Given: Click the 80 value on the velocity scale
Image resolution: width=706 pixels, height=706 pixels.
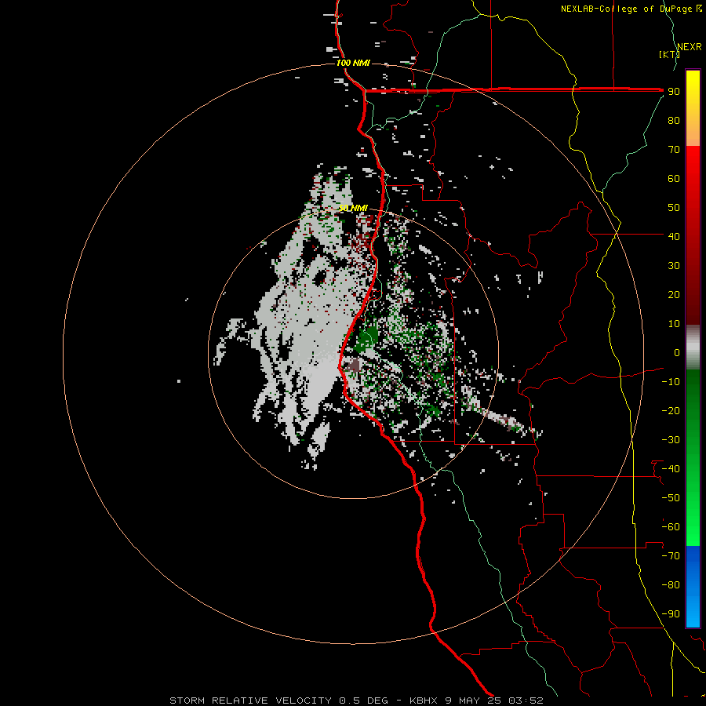Looking at the screenshot, I should pos(674,121).
